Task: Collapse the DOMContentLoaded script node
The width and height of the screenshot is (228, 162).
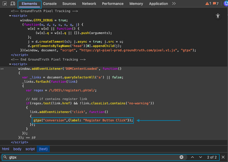Action: (10, 64)
